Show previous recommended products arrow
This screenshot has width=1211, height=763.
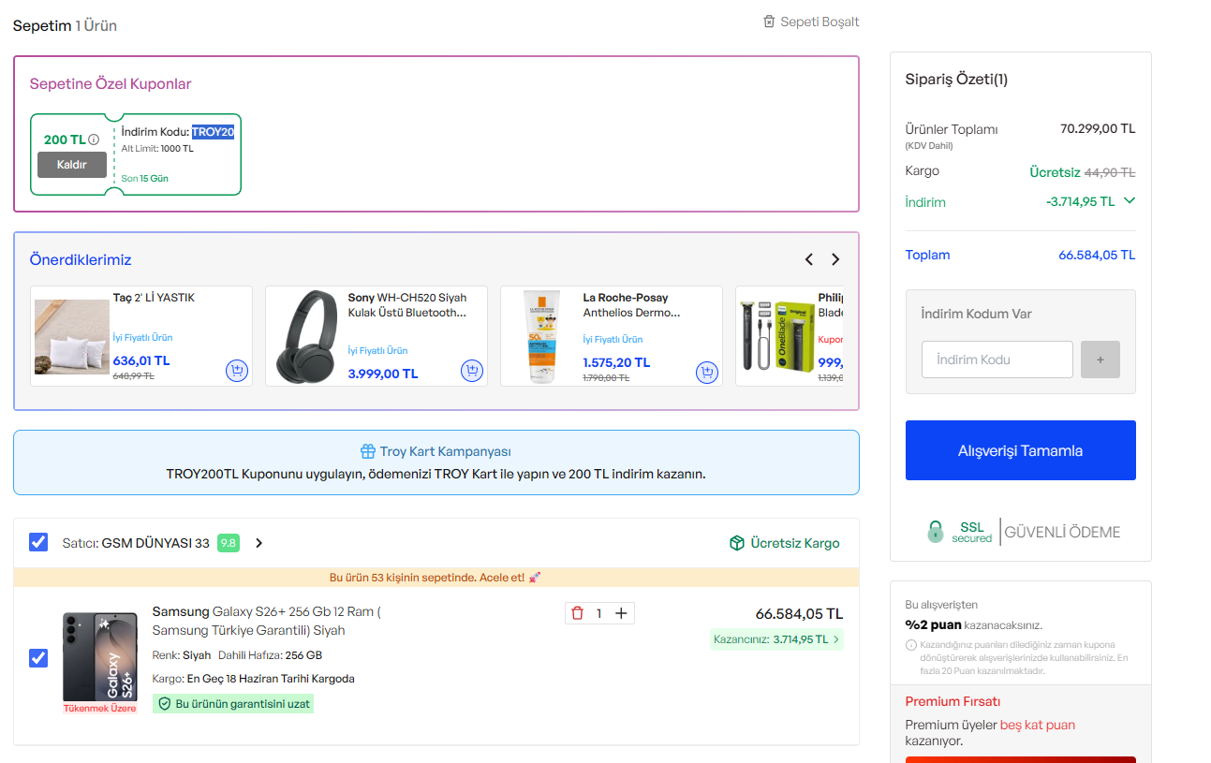pyautogui.click(x=809, y=259)
